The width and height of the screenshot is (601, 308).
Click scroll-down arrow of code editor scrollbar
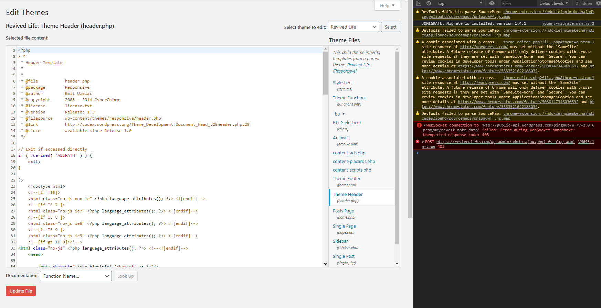(326, 264)
